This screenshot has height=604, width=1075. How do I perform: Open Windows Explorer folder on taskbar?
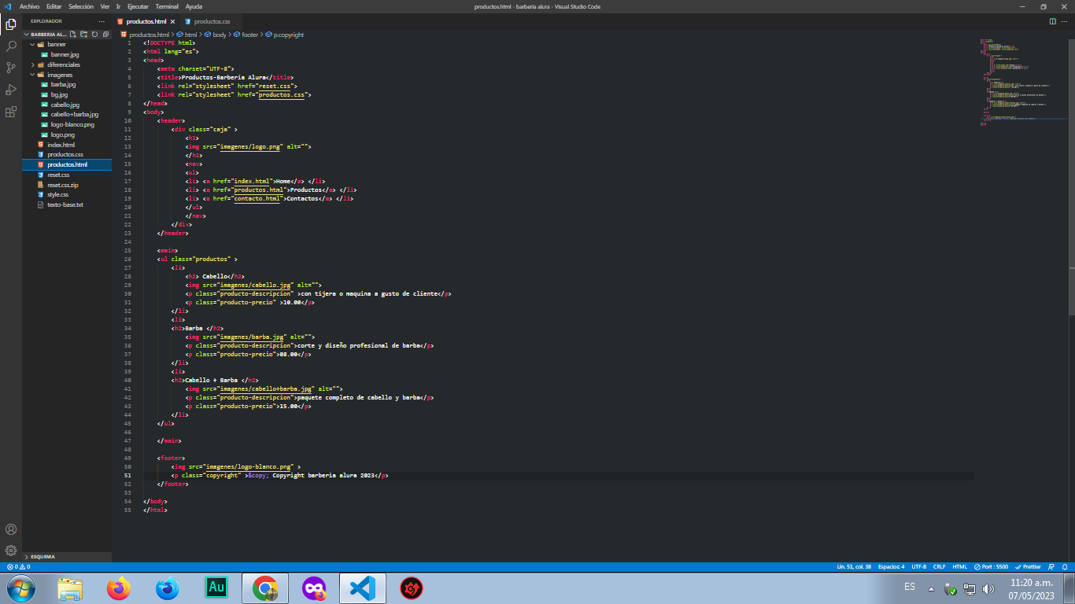[70, 588]
